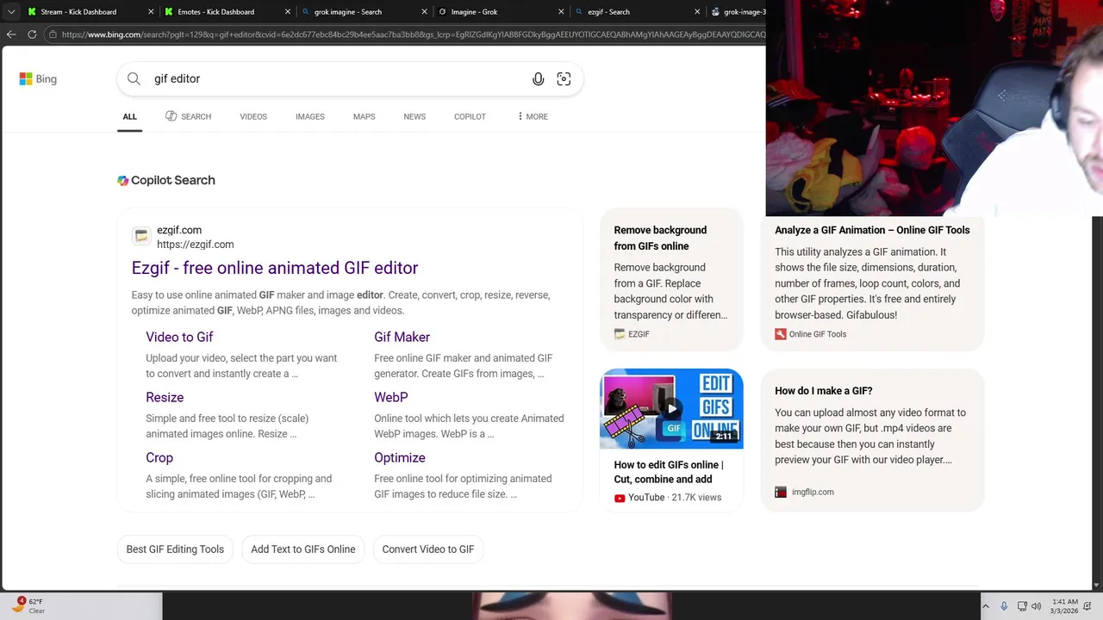Open the tab list dropdown arrow
Image resolution: width=1103 pixels, height=620 pixels.
point(11,12)
